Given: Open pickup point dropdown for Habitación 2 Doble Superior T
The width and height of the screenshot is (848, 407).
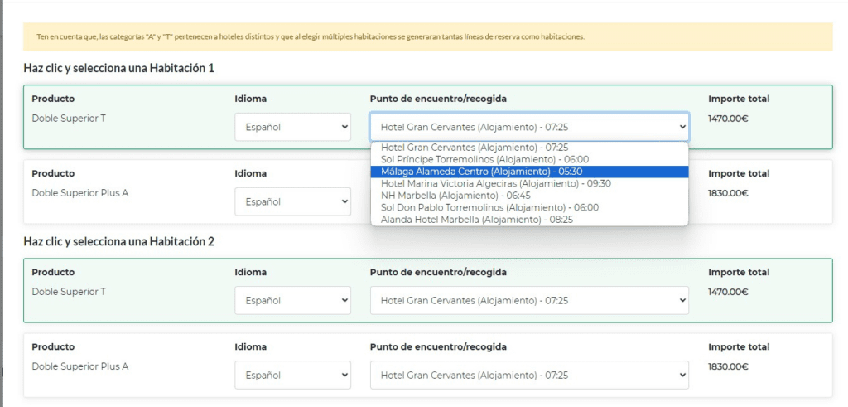Looking at the screenshot, I should click(529, 300).
